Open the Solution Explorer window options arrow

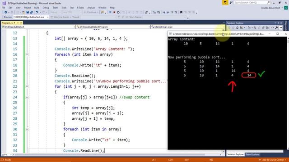point(275,23)
